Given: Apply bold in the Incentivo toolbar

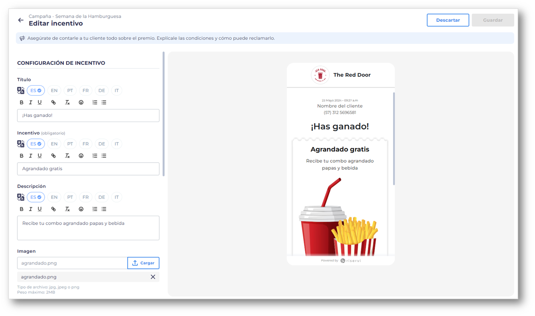Looking at the screenshot, I should tap(22, 156).
